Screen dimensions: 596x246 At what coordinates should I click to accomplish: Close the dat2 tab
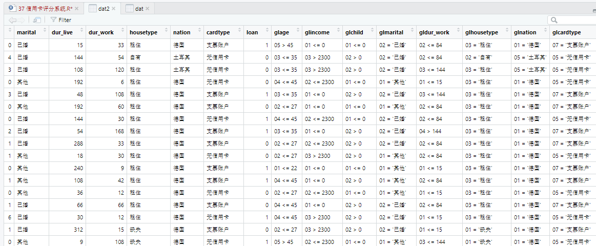tap(114, 8)
